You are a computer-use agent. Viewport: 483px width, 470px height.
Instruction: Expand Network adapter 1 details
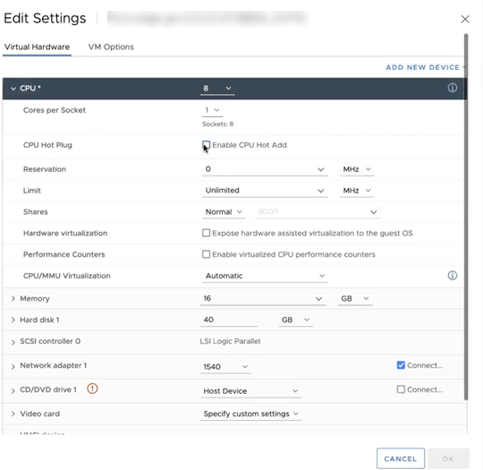click(13, 366)
